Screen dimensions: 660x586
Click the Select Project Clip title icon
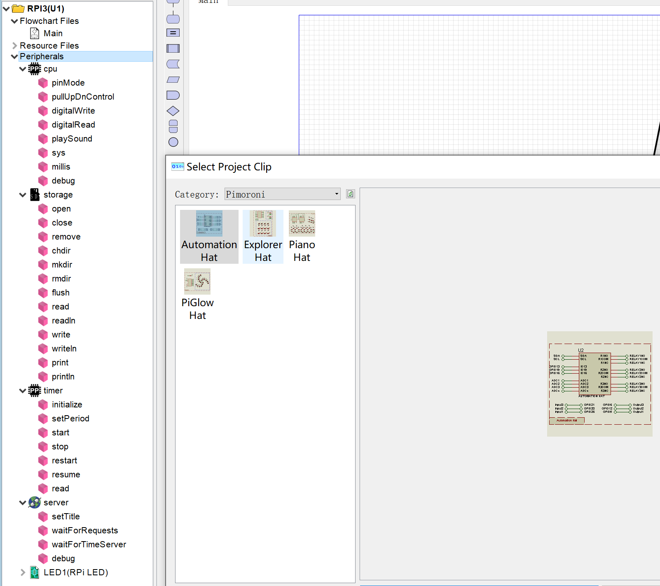[178, 167]
